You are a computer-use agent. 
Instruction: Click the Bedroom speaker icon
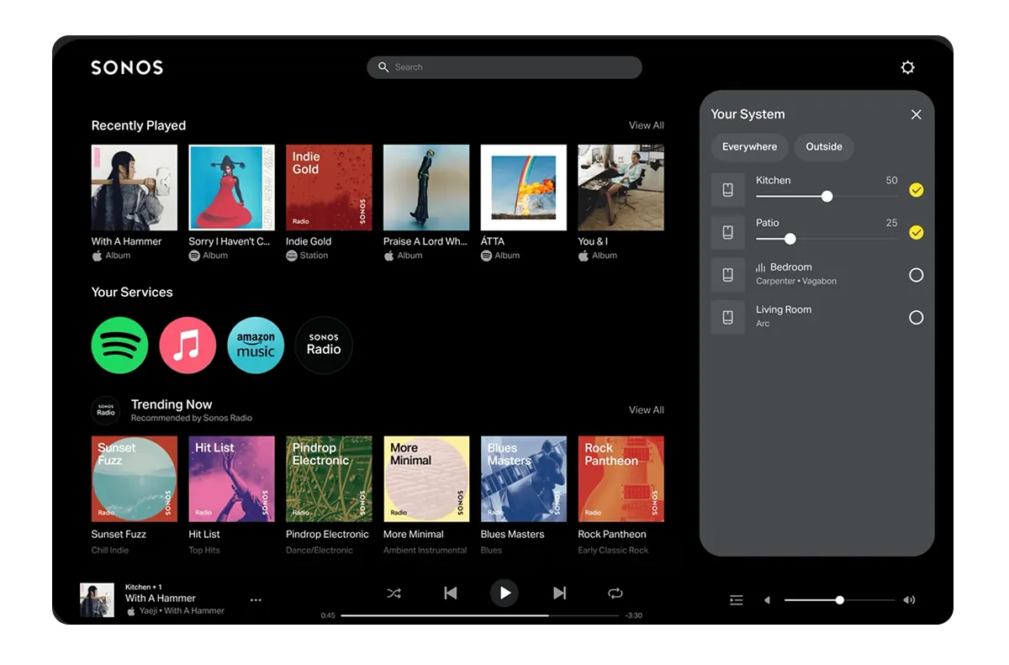coord(728,275)
